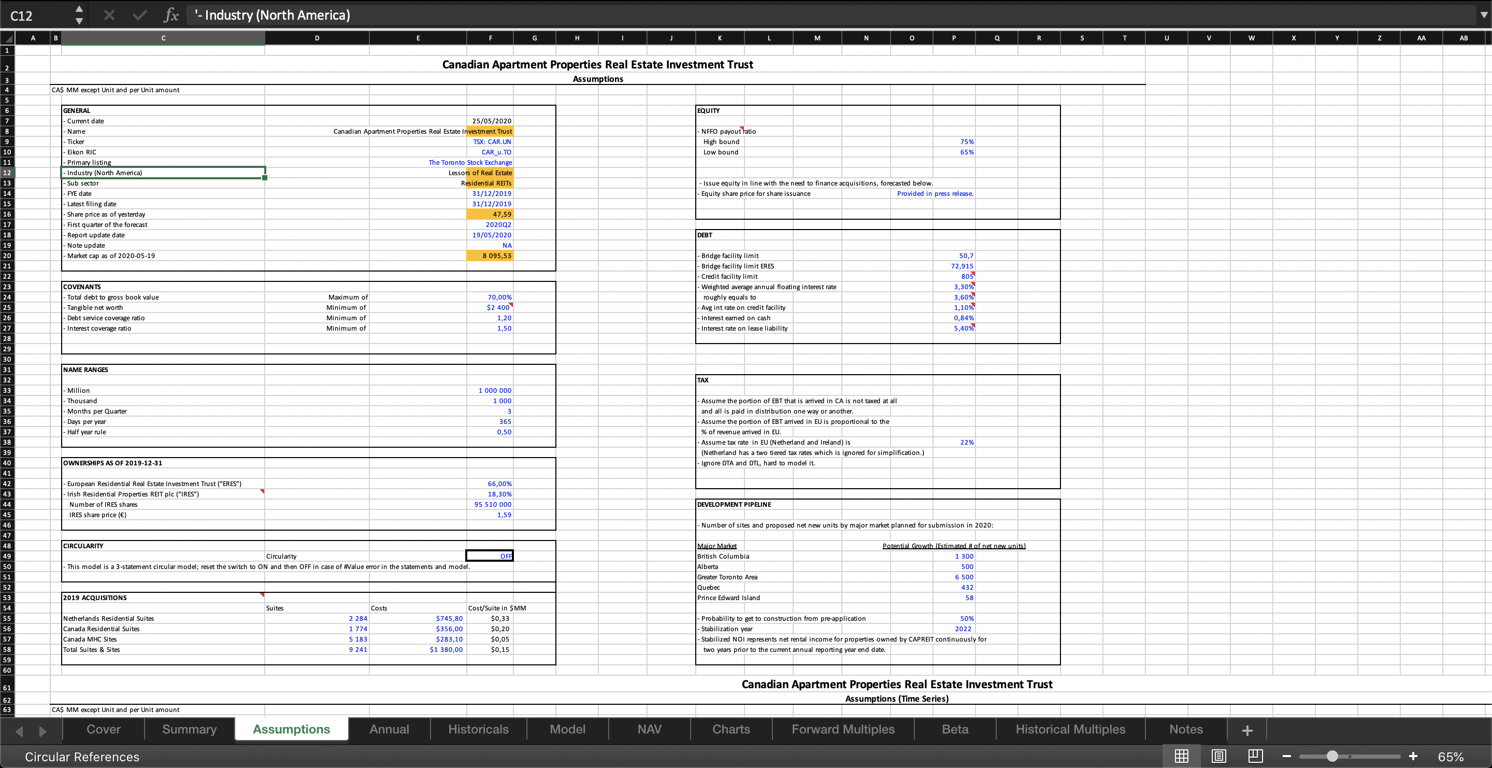
Task: Select column C header
Action: pos(163,38)
